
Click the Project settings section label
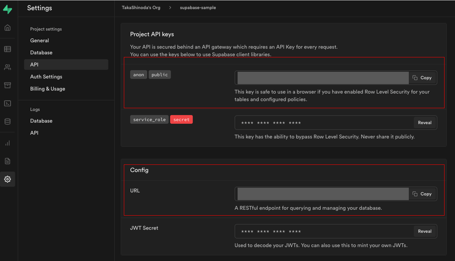click(x=46, y=29)
